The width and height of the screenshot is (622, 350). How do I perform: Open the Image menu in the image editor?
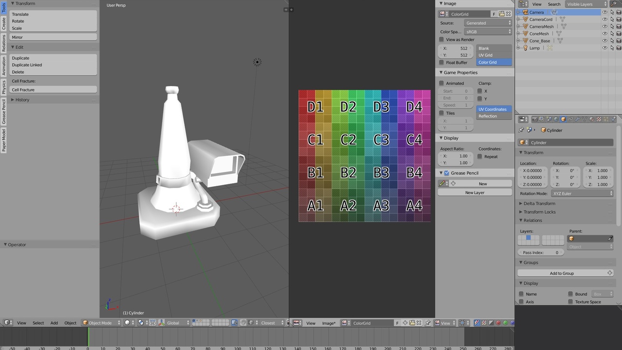pyautogui.click(x=328, y=323)
